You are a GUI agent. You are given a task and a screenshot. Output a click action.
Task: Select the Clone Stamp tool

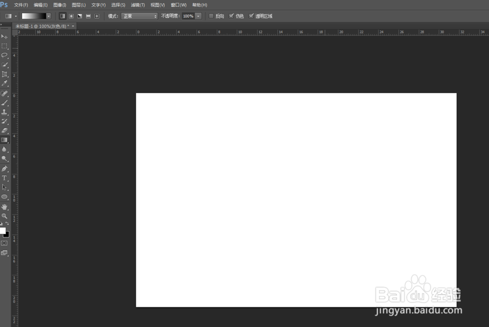[4, 112]
